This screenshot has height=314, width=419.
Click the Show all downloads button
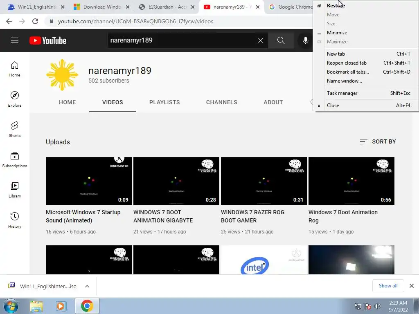(x=388, y=286)
